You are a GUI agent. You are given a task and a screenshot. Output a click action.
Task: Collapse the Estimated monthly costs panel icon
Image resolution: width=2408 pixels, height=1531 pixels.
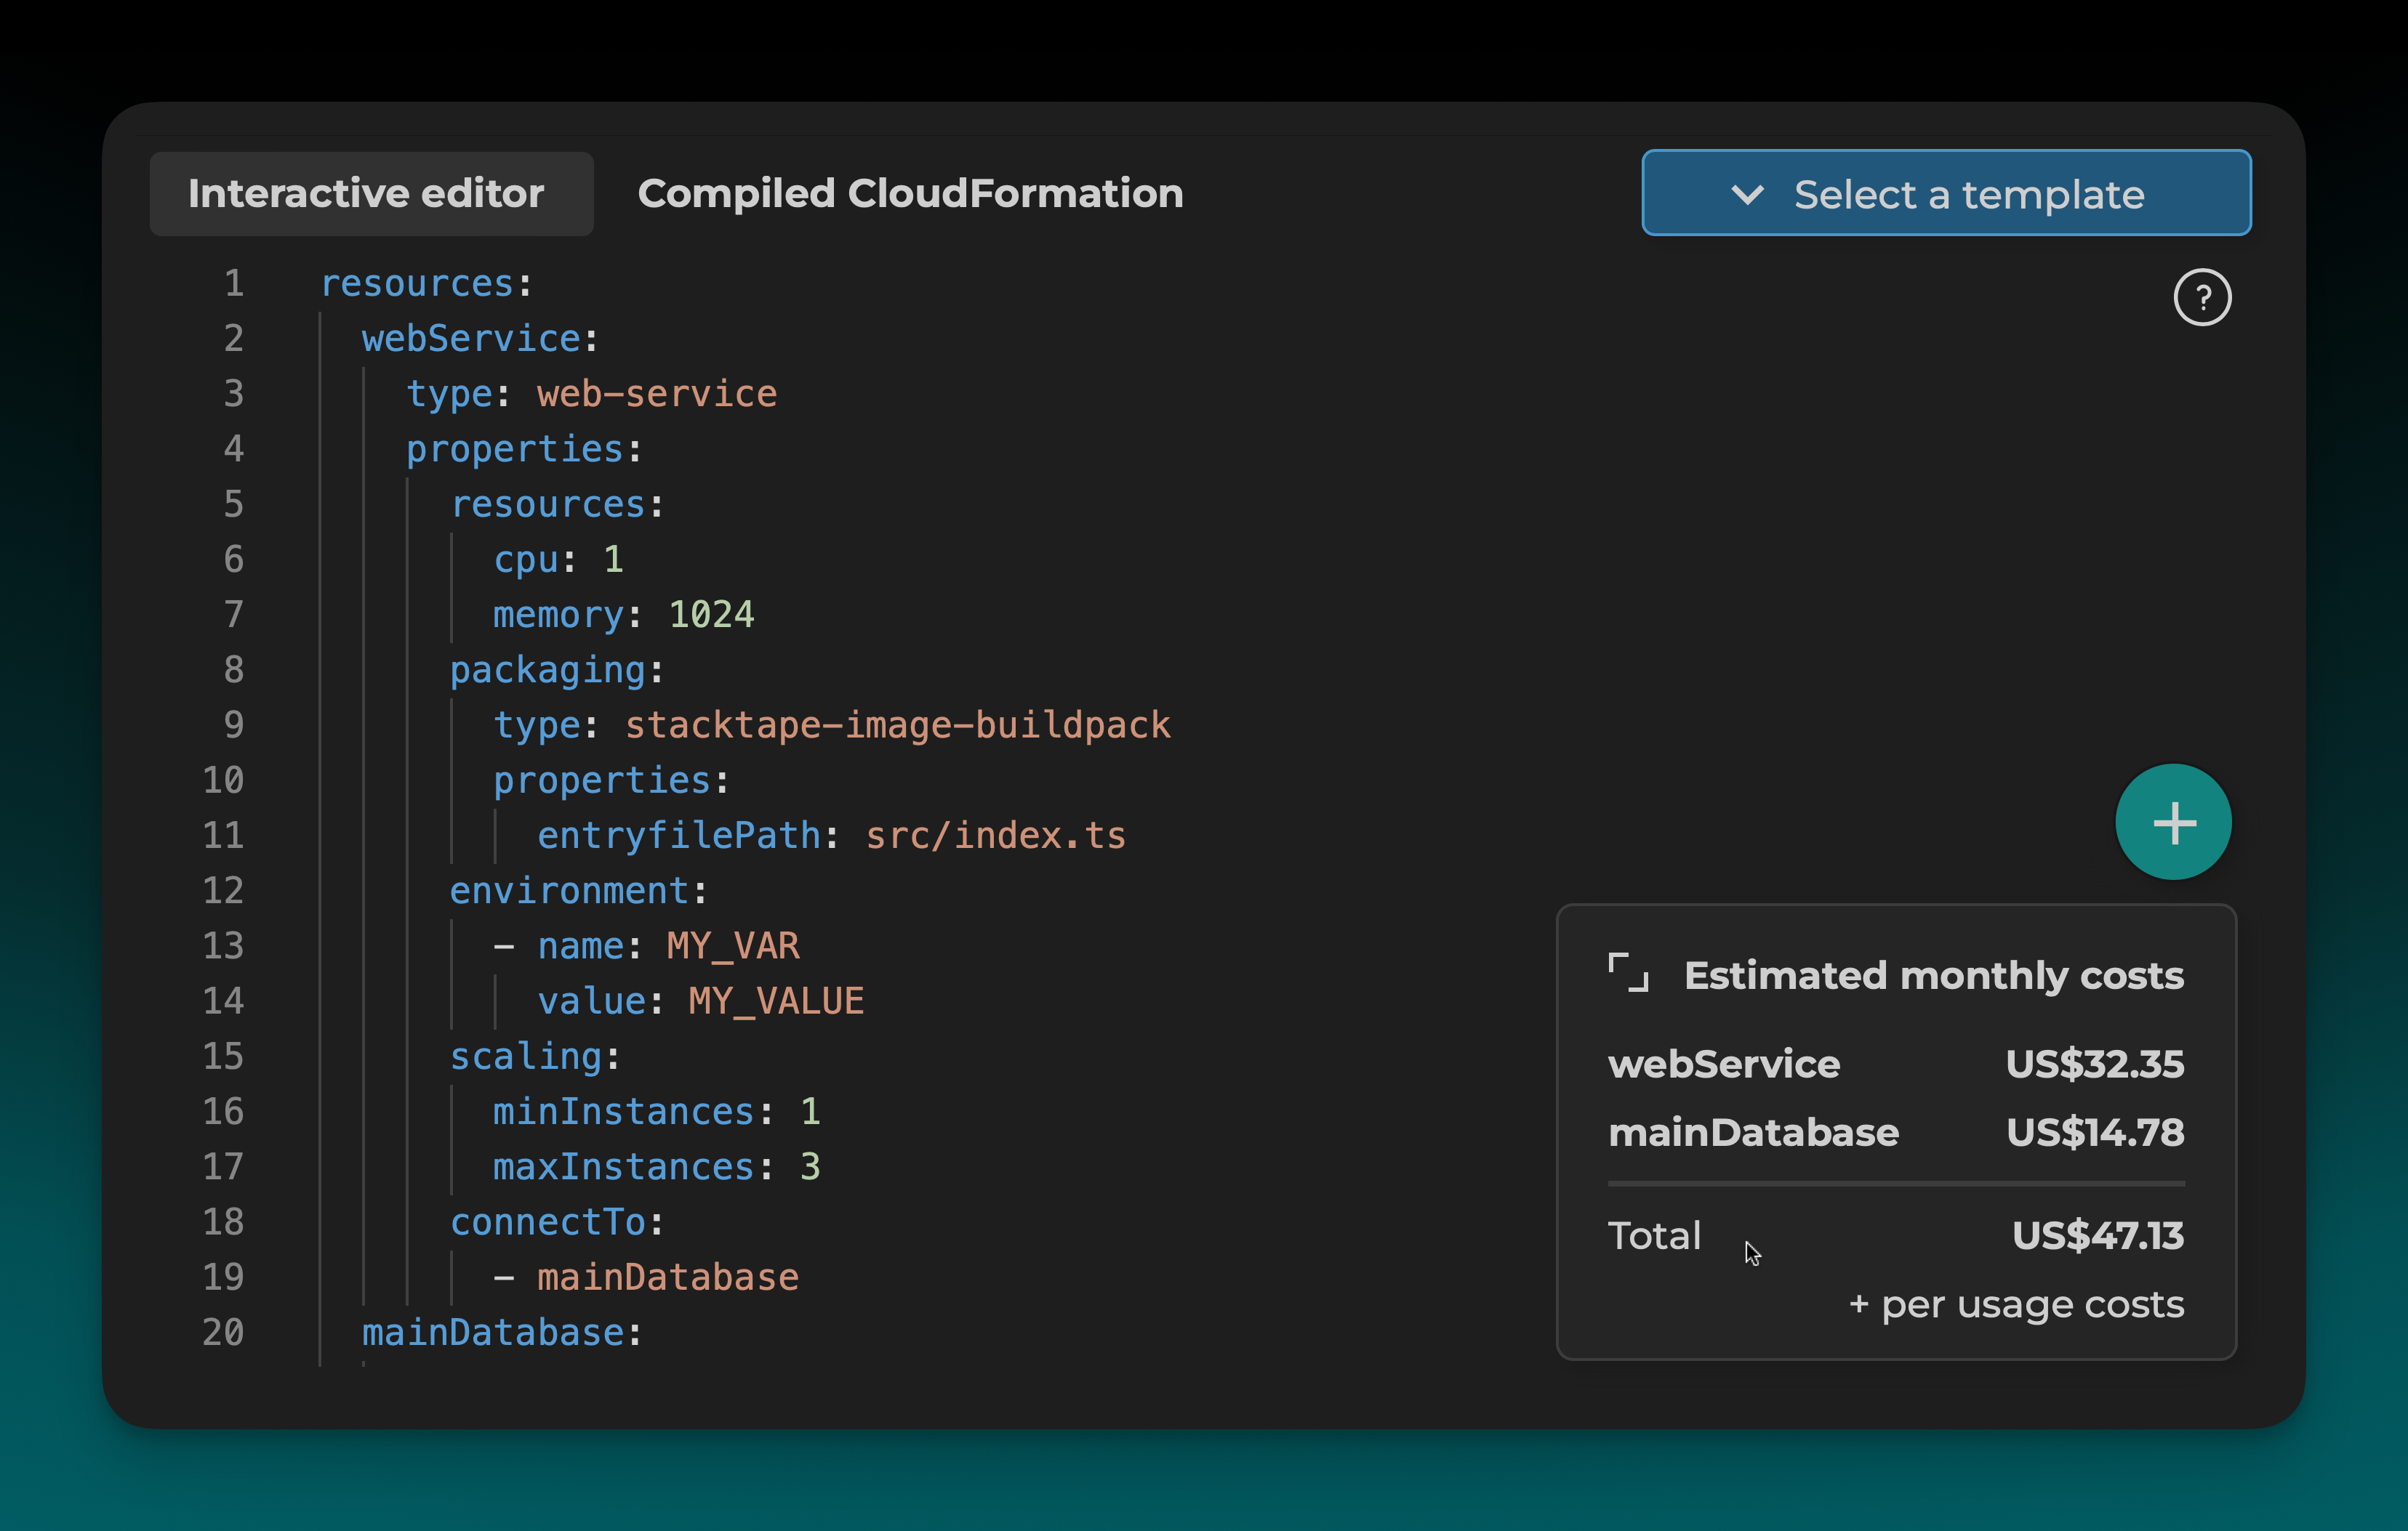coord(1628,972)
